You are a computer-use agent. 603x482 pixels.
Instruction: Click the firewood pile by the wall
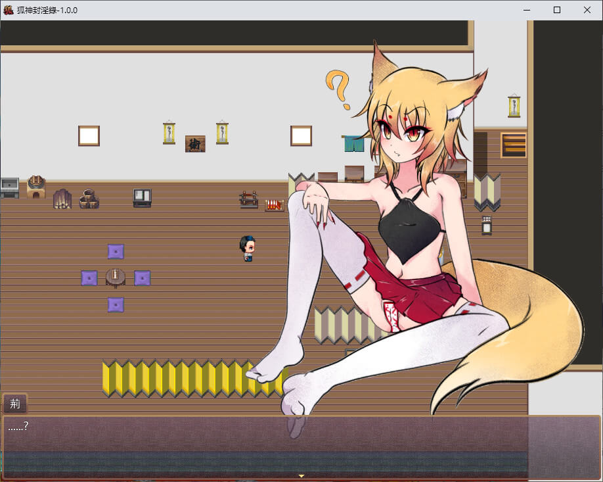62,199
